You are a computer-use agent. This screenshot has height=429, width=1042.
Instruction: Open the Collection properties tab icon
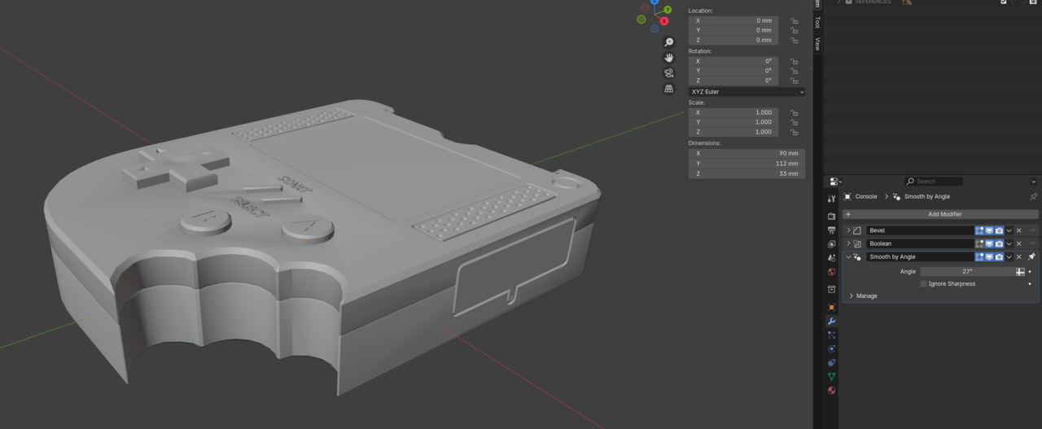click(x=831, y=289)
